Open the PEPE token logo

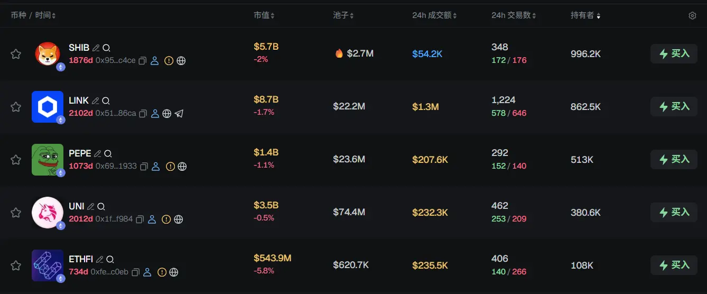(48, 160)
